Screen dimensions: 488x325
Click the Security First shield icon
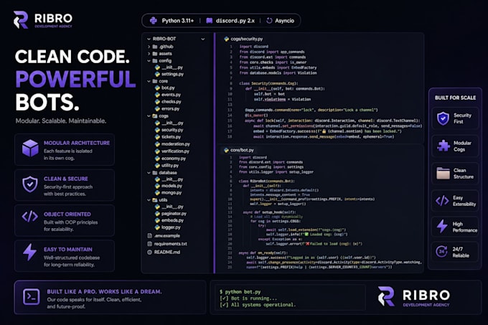pos(443,118)
